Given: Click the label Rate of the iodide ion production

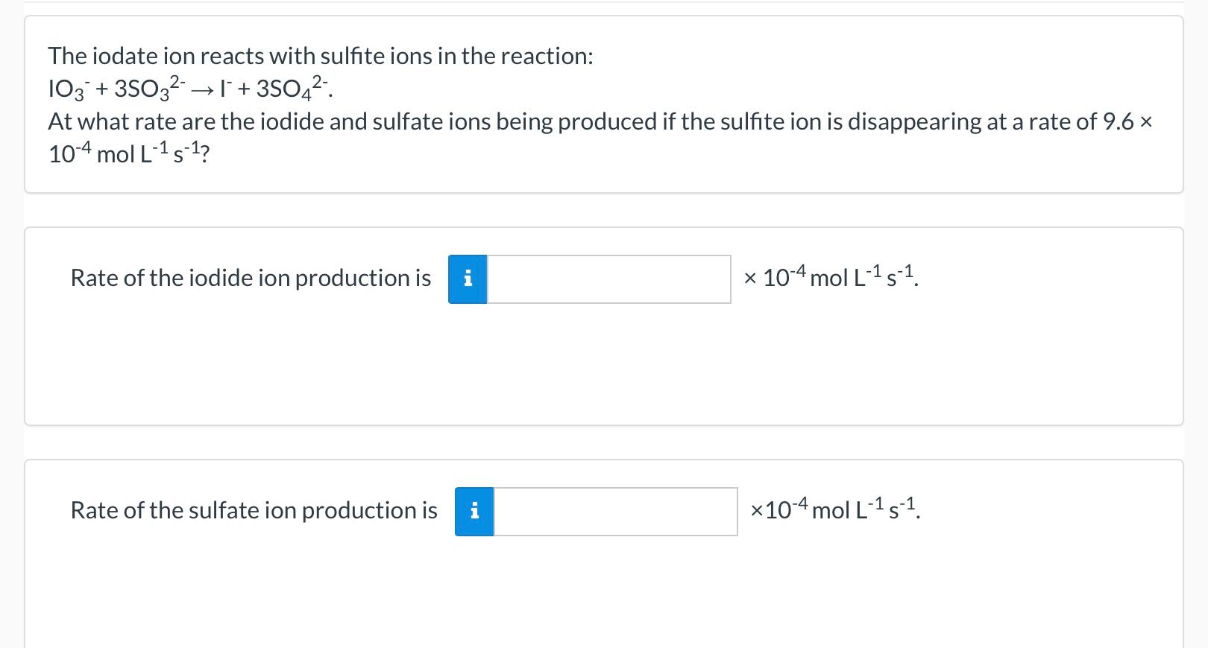Looking at the screenshot, I should click(x=250, y=278).
